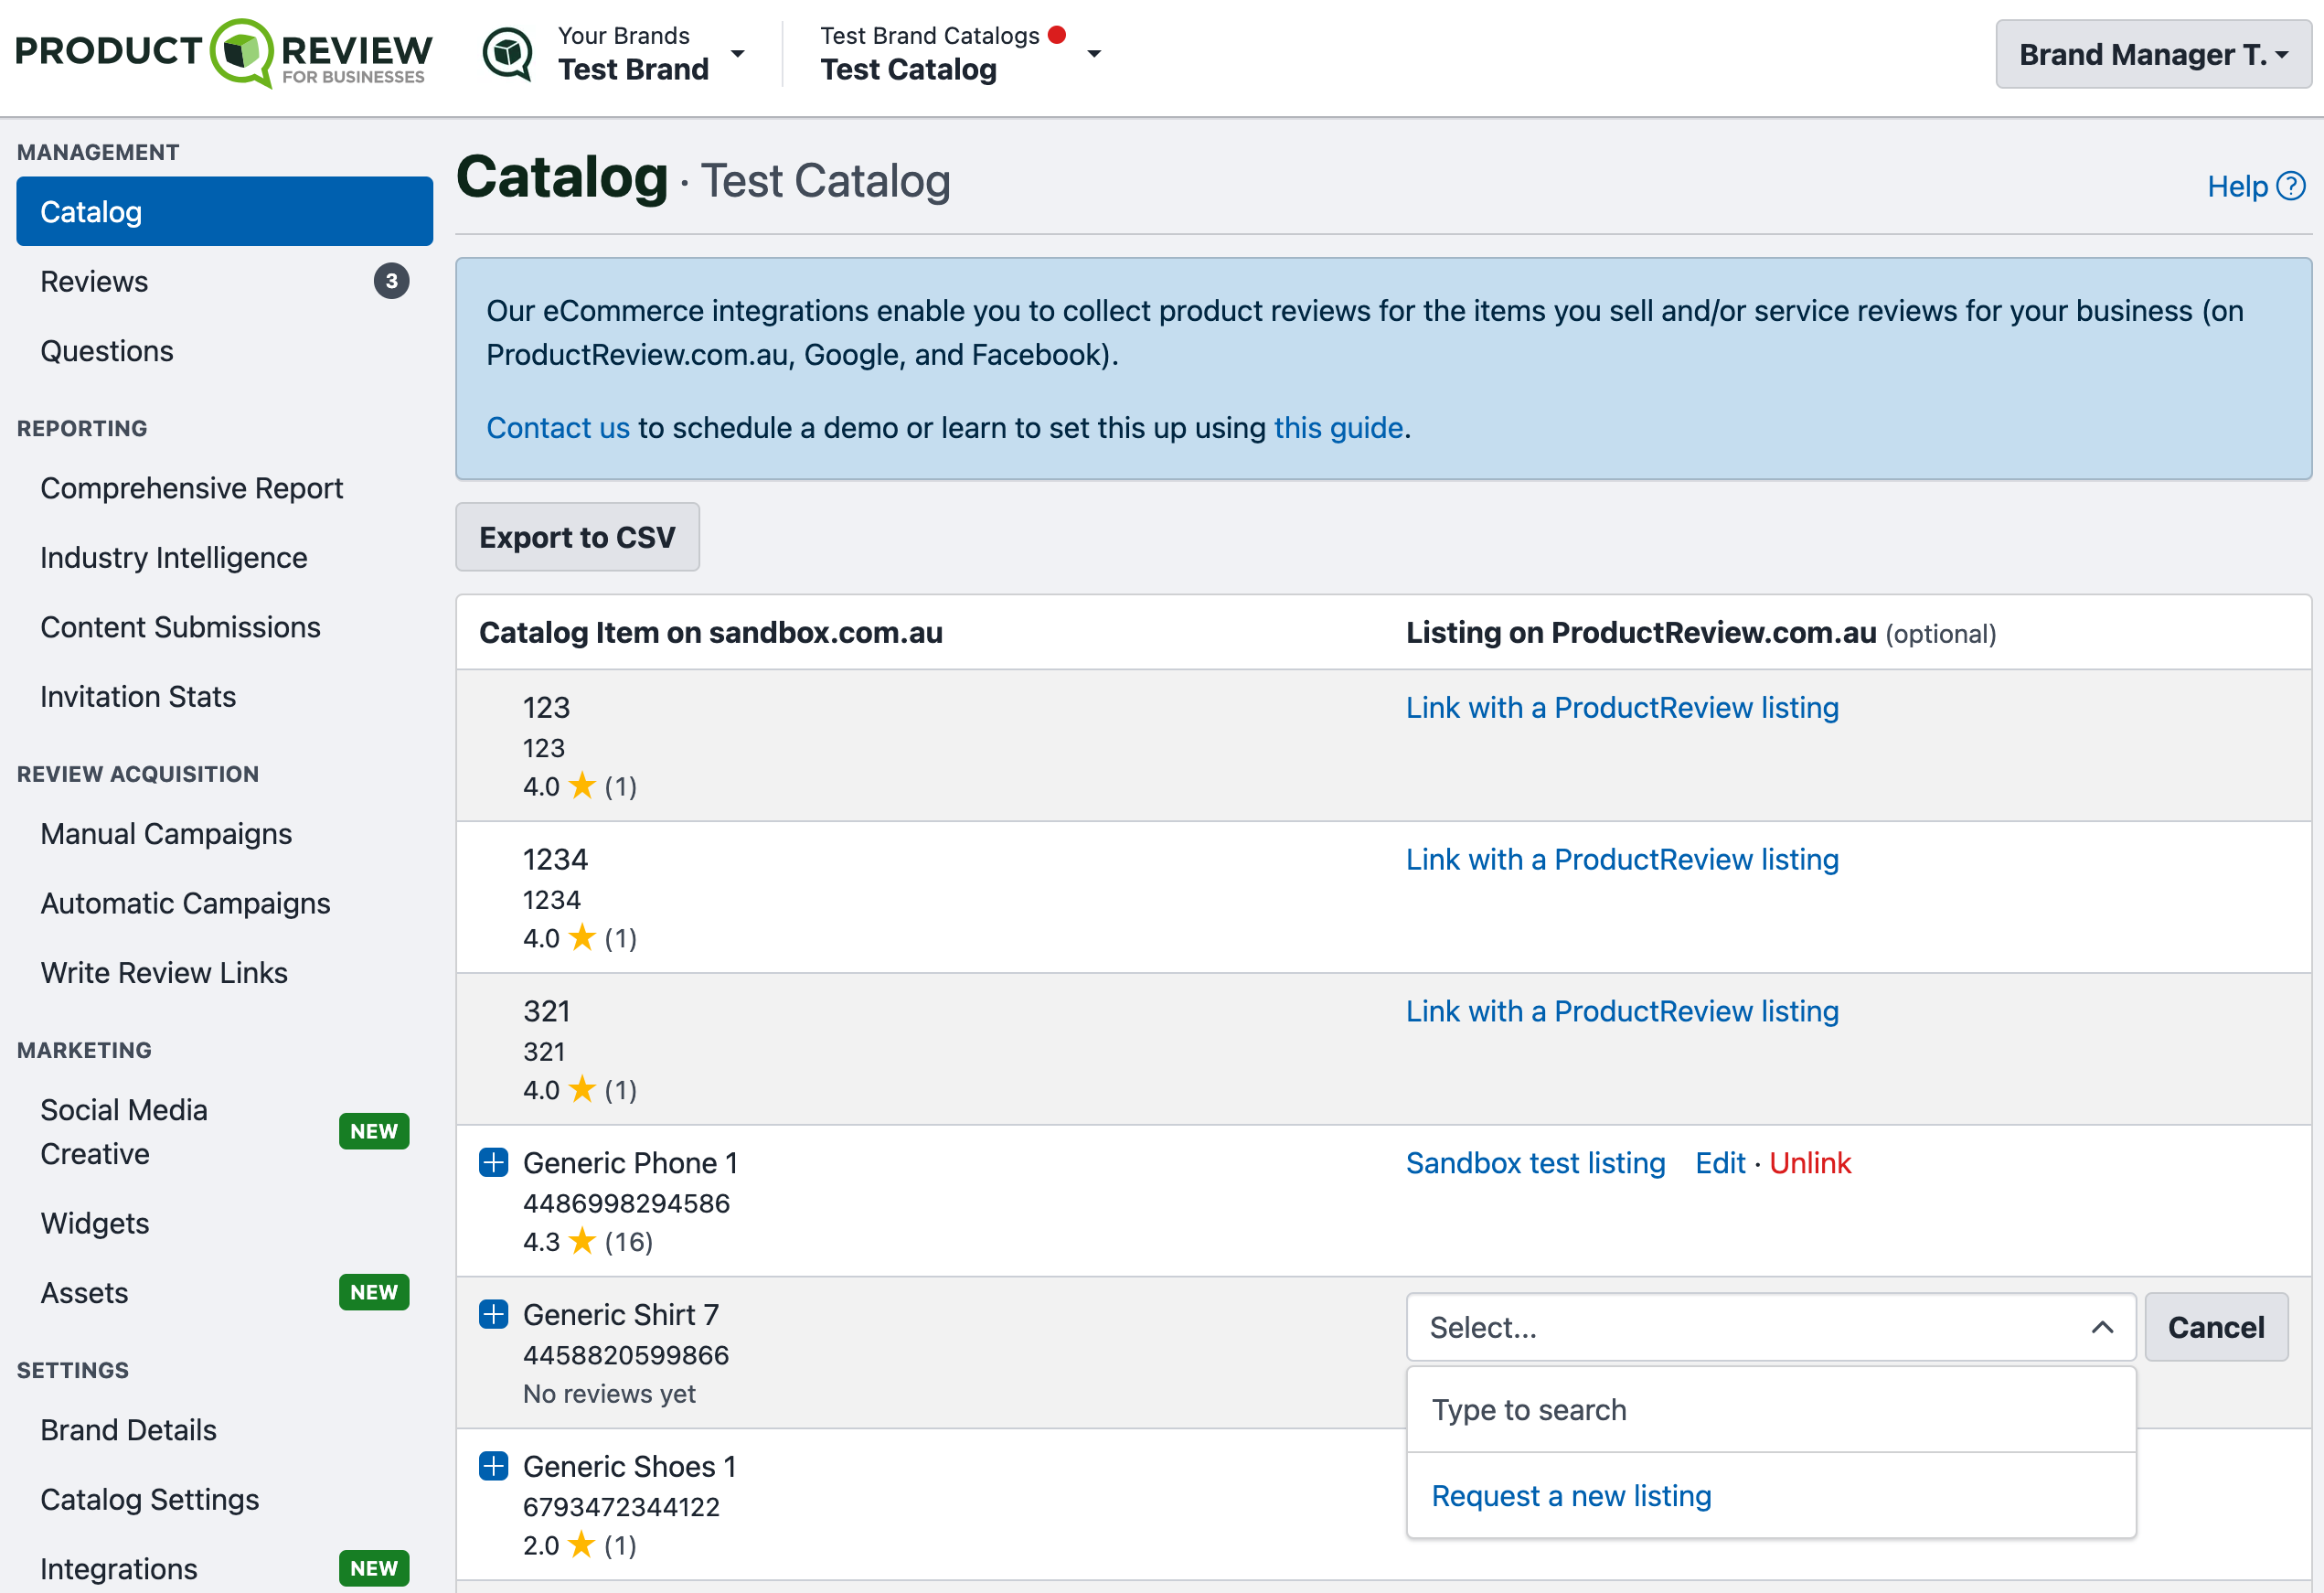Open the Help link

[x=2256, y=186]
